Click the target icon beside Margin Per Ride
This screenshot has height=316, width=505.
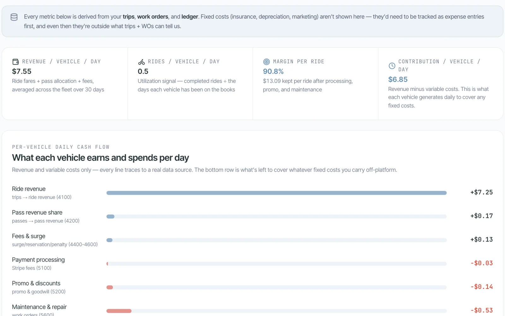coord(267,62)
